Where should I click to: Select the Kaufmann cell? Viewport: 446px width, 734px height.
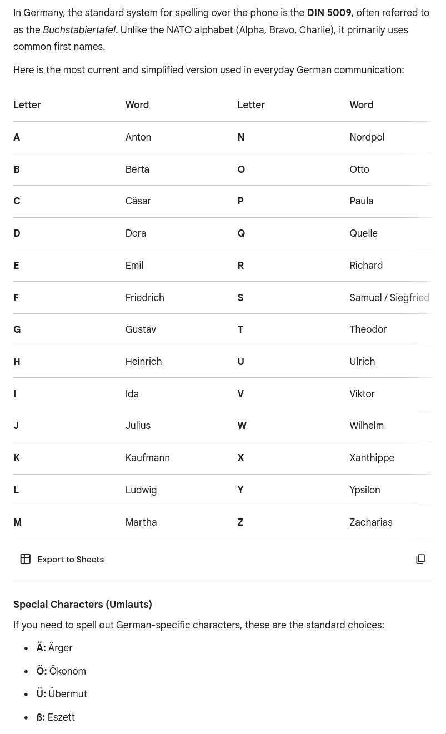147,458
